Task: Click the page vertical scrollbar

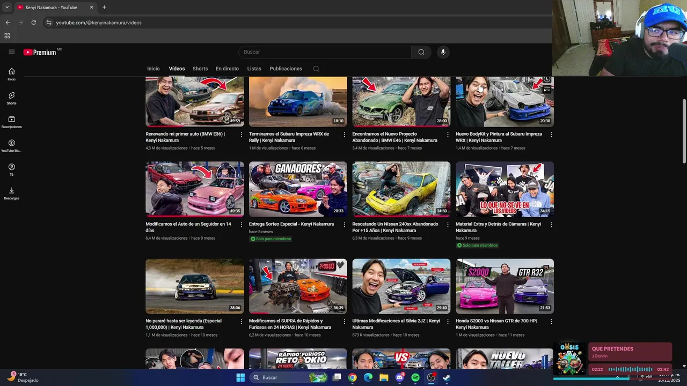Action: coord(684,131)
